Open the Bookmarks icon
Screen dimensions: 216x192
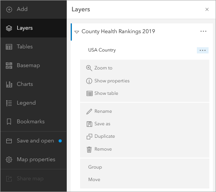pyautogui.click(x=9, y=122)
